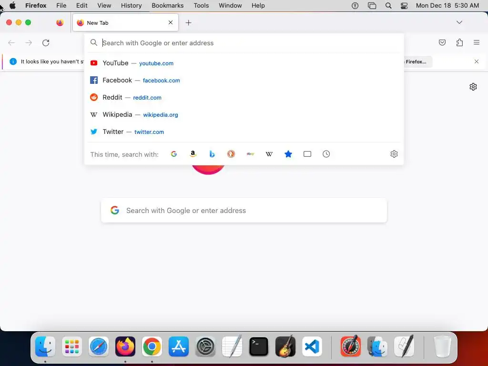The width and height of the screenshot is (488, 366).
Task: Open the Edit menu
Action: [x=82, y=6]
